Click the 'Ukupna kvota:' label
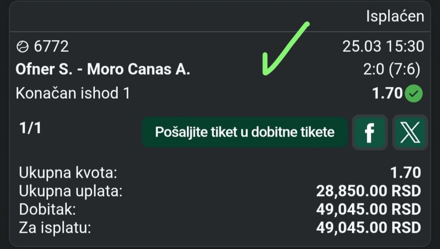 68,173
